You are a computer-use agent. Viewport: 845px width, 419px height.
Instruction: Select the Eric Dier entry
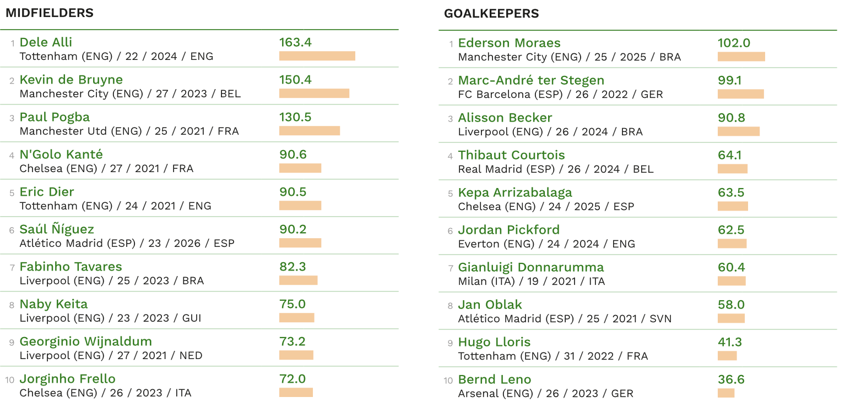coord(47,192)
